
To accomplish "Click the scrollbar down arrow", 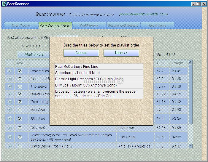I will 190,146.
